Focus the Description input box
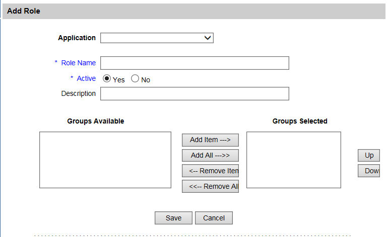Image resolution: width=388 pixels, height=237 pixels. click(195, 94)
